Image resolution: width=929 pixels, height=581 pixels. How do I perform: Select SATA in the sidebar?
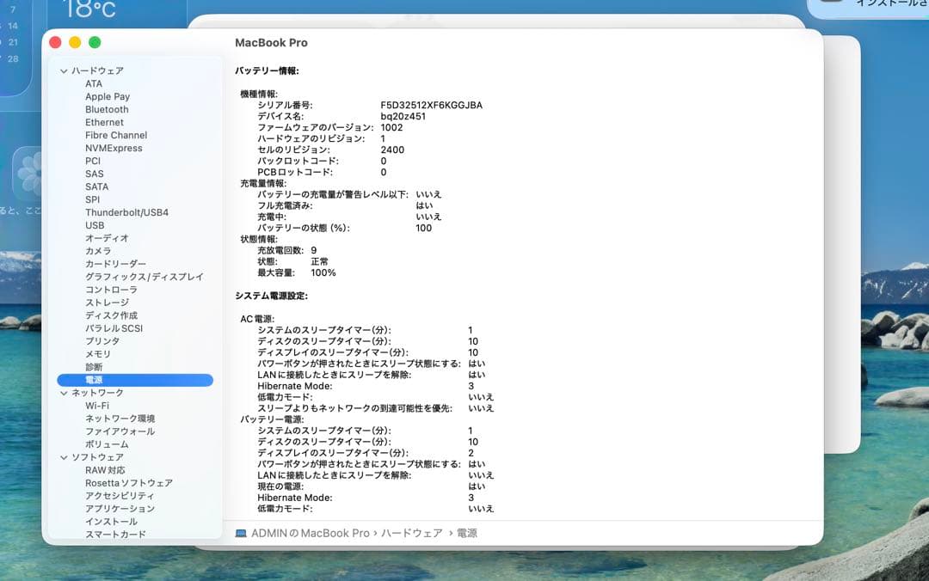[96, 187]
